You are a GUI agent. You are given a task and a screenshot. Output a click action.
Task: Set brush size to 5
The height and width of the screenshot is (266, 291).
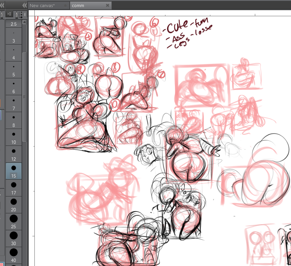(14, 70)
